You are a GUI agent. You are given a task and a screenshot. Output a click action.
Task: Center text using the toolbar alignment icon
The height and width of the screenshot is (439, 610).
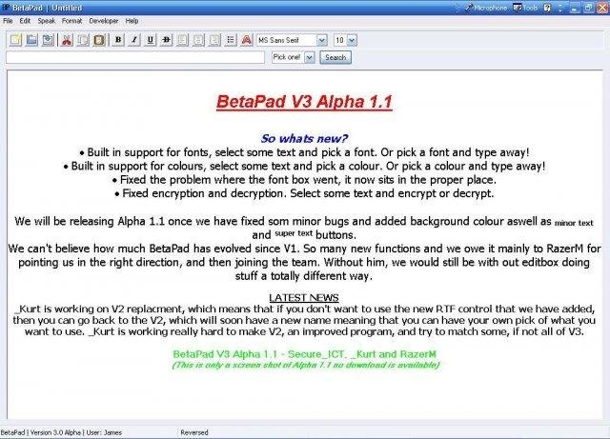[x=198, y=40]
